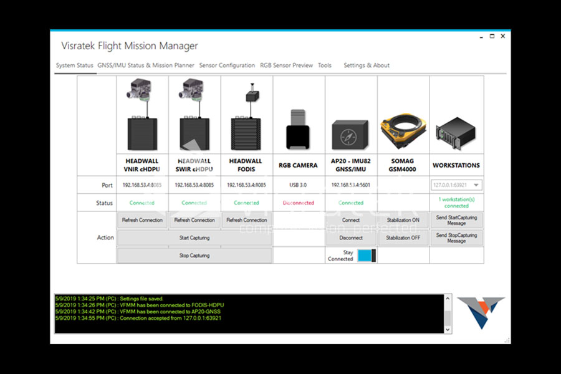Click the log line mentioning FODIS-HDPU
The height and width of the screenshot is (374, 561).
click(140, 305)
